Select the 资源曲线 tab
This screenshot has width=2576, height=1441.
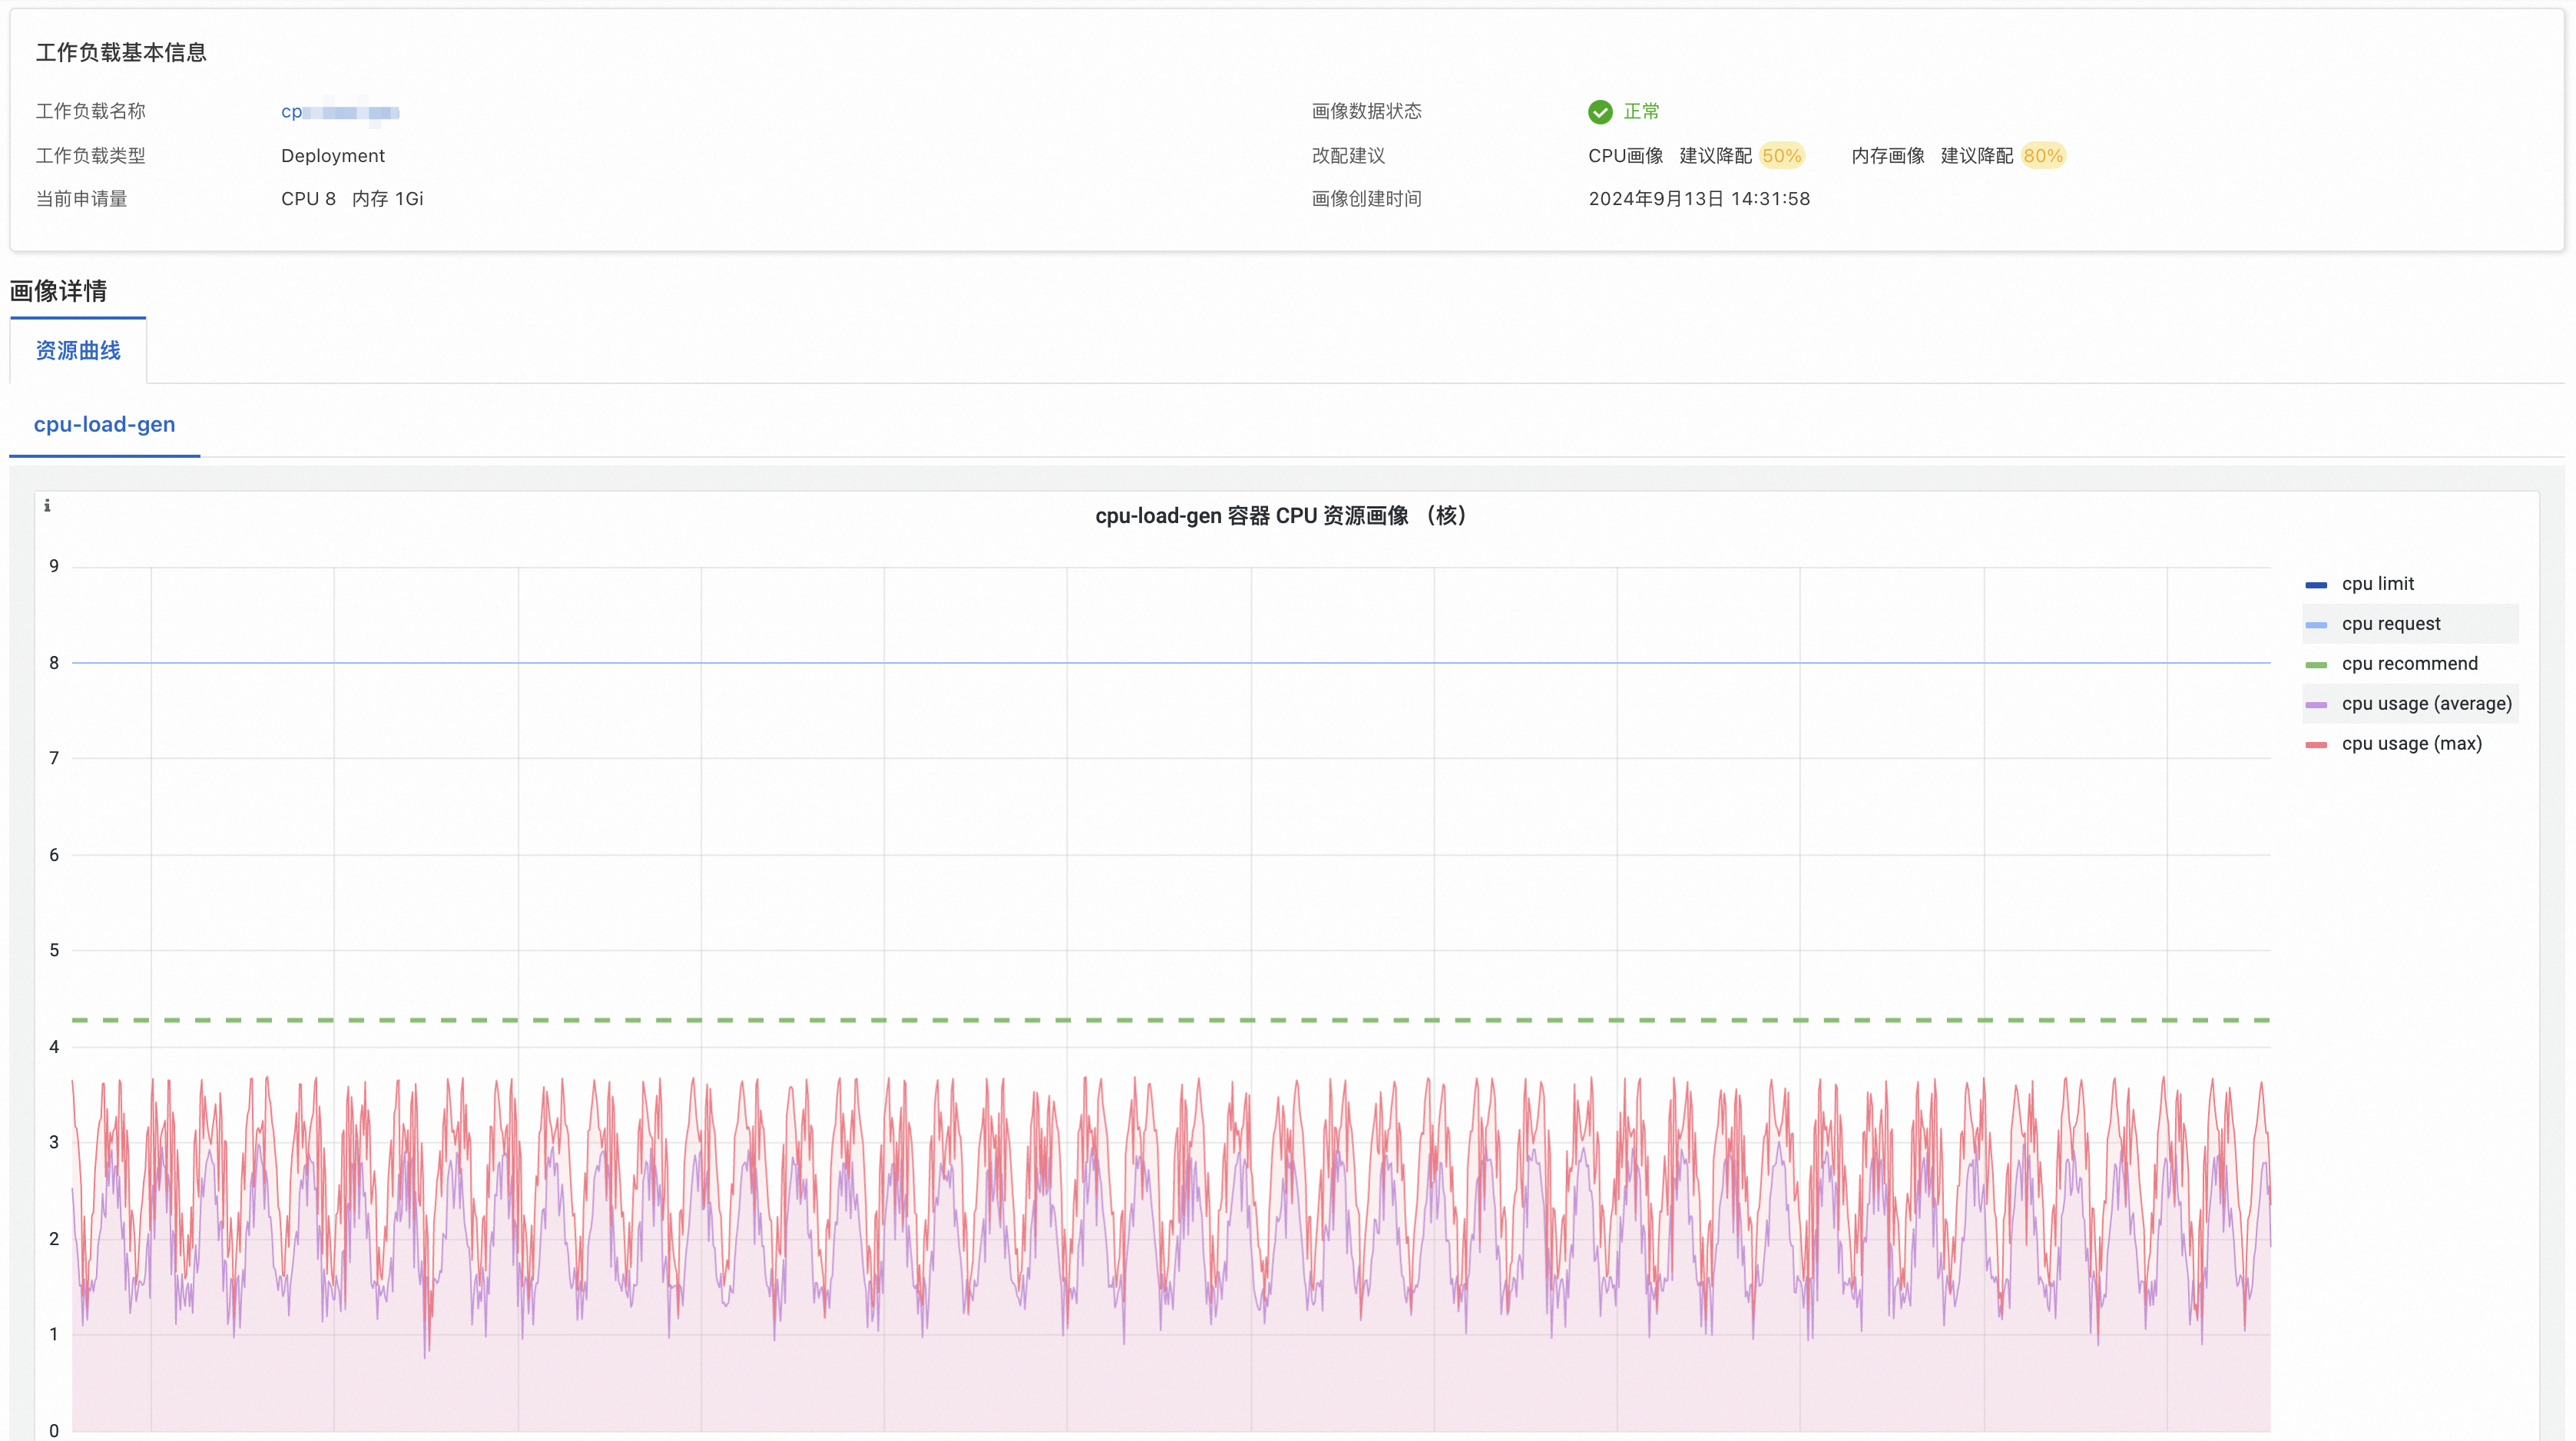[78, 351]
